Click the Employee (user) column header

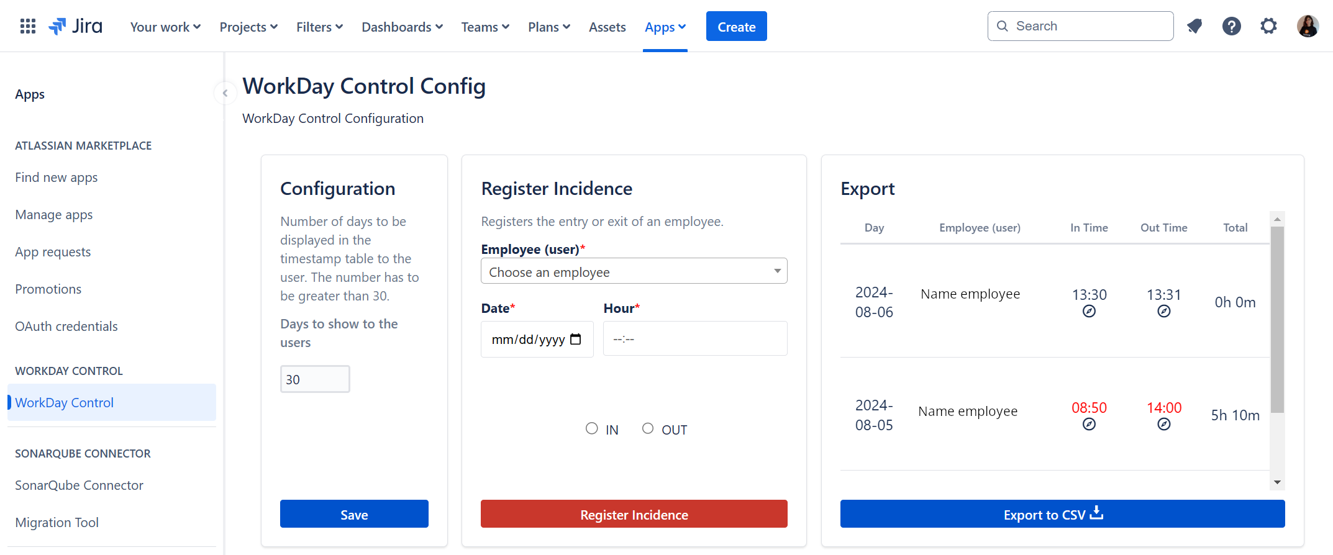(980, 228)
